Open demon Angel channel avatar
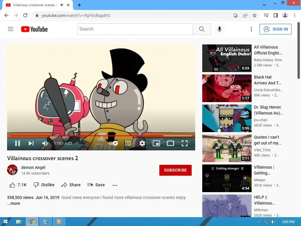The image size is (301, 226). (12, 170)
